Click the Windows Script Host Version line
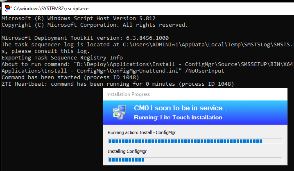This screenshot has width=294, height=171. [79, 18]
